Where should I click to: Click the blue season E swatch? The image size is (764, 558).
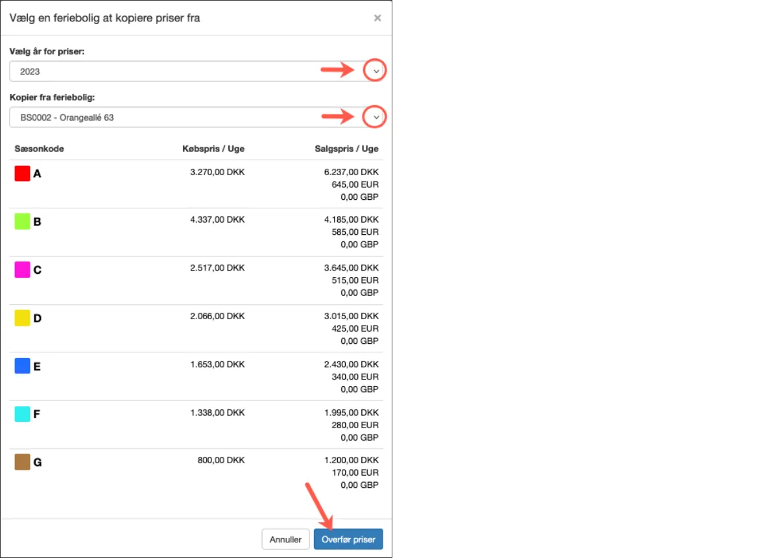pos(23,366)
